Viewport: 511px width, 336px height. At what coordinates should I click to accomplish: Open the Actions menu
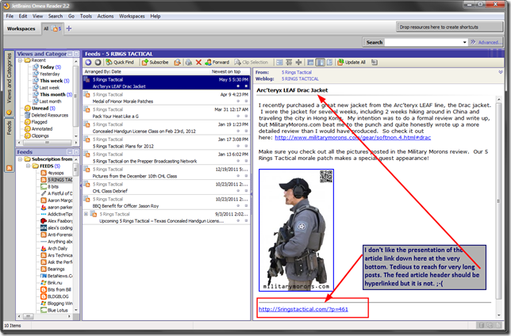pos(106,16)
